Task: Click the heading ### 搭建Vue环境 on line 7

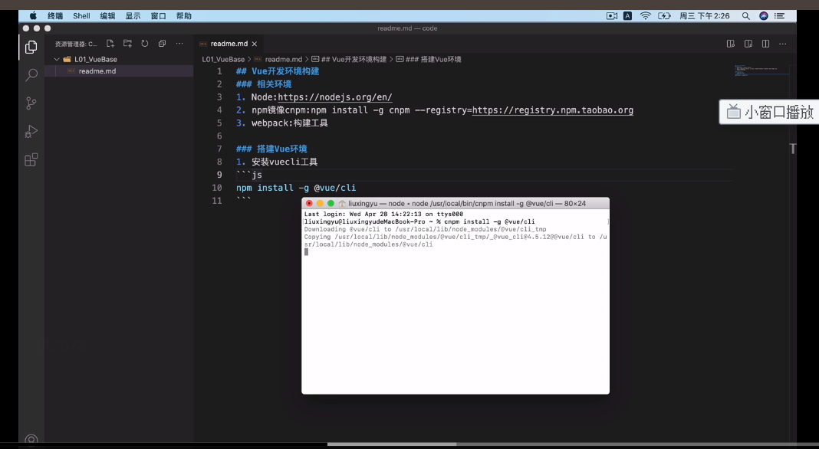Action: click(271, 149)
